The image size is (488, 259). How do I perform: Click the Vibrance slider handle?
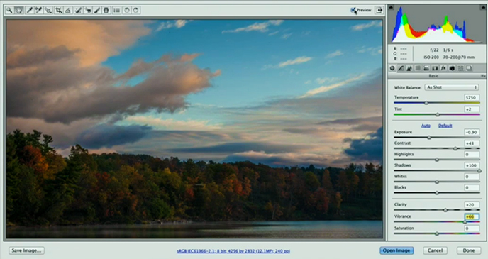(x=465, y=221)
